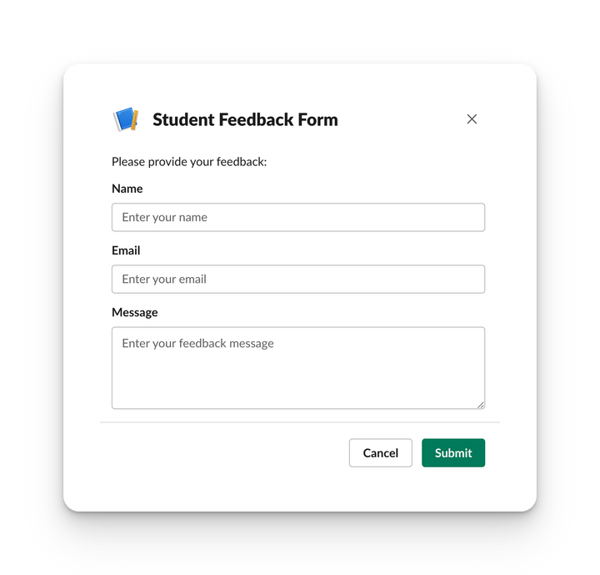Select the "Email" field label
This screenshot has width=600, height=575.
click(126, 250)
